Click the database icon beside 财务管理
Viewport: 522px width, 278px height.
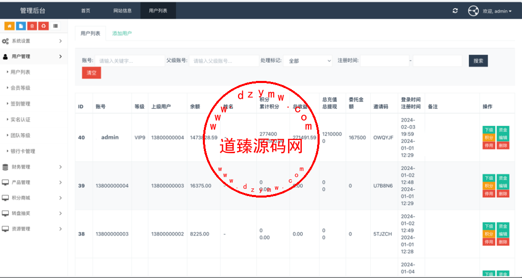point(5,167)
